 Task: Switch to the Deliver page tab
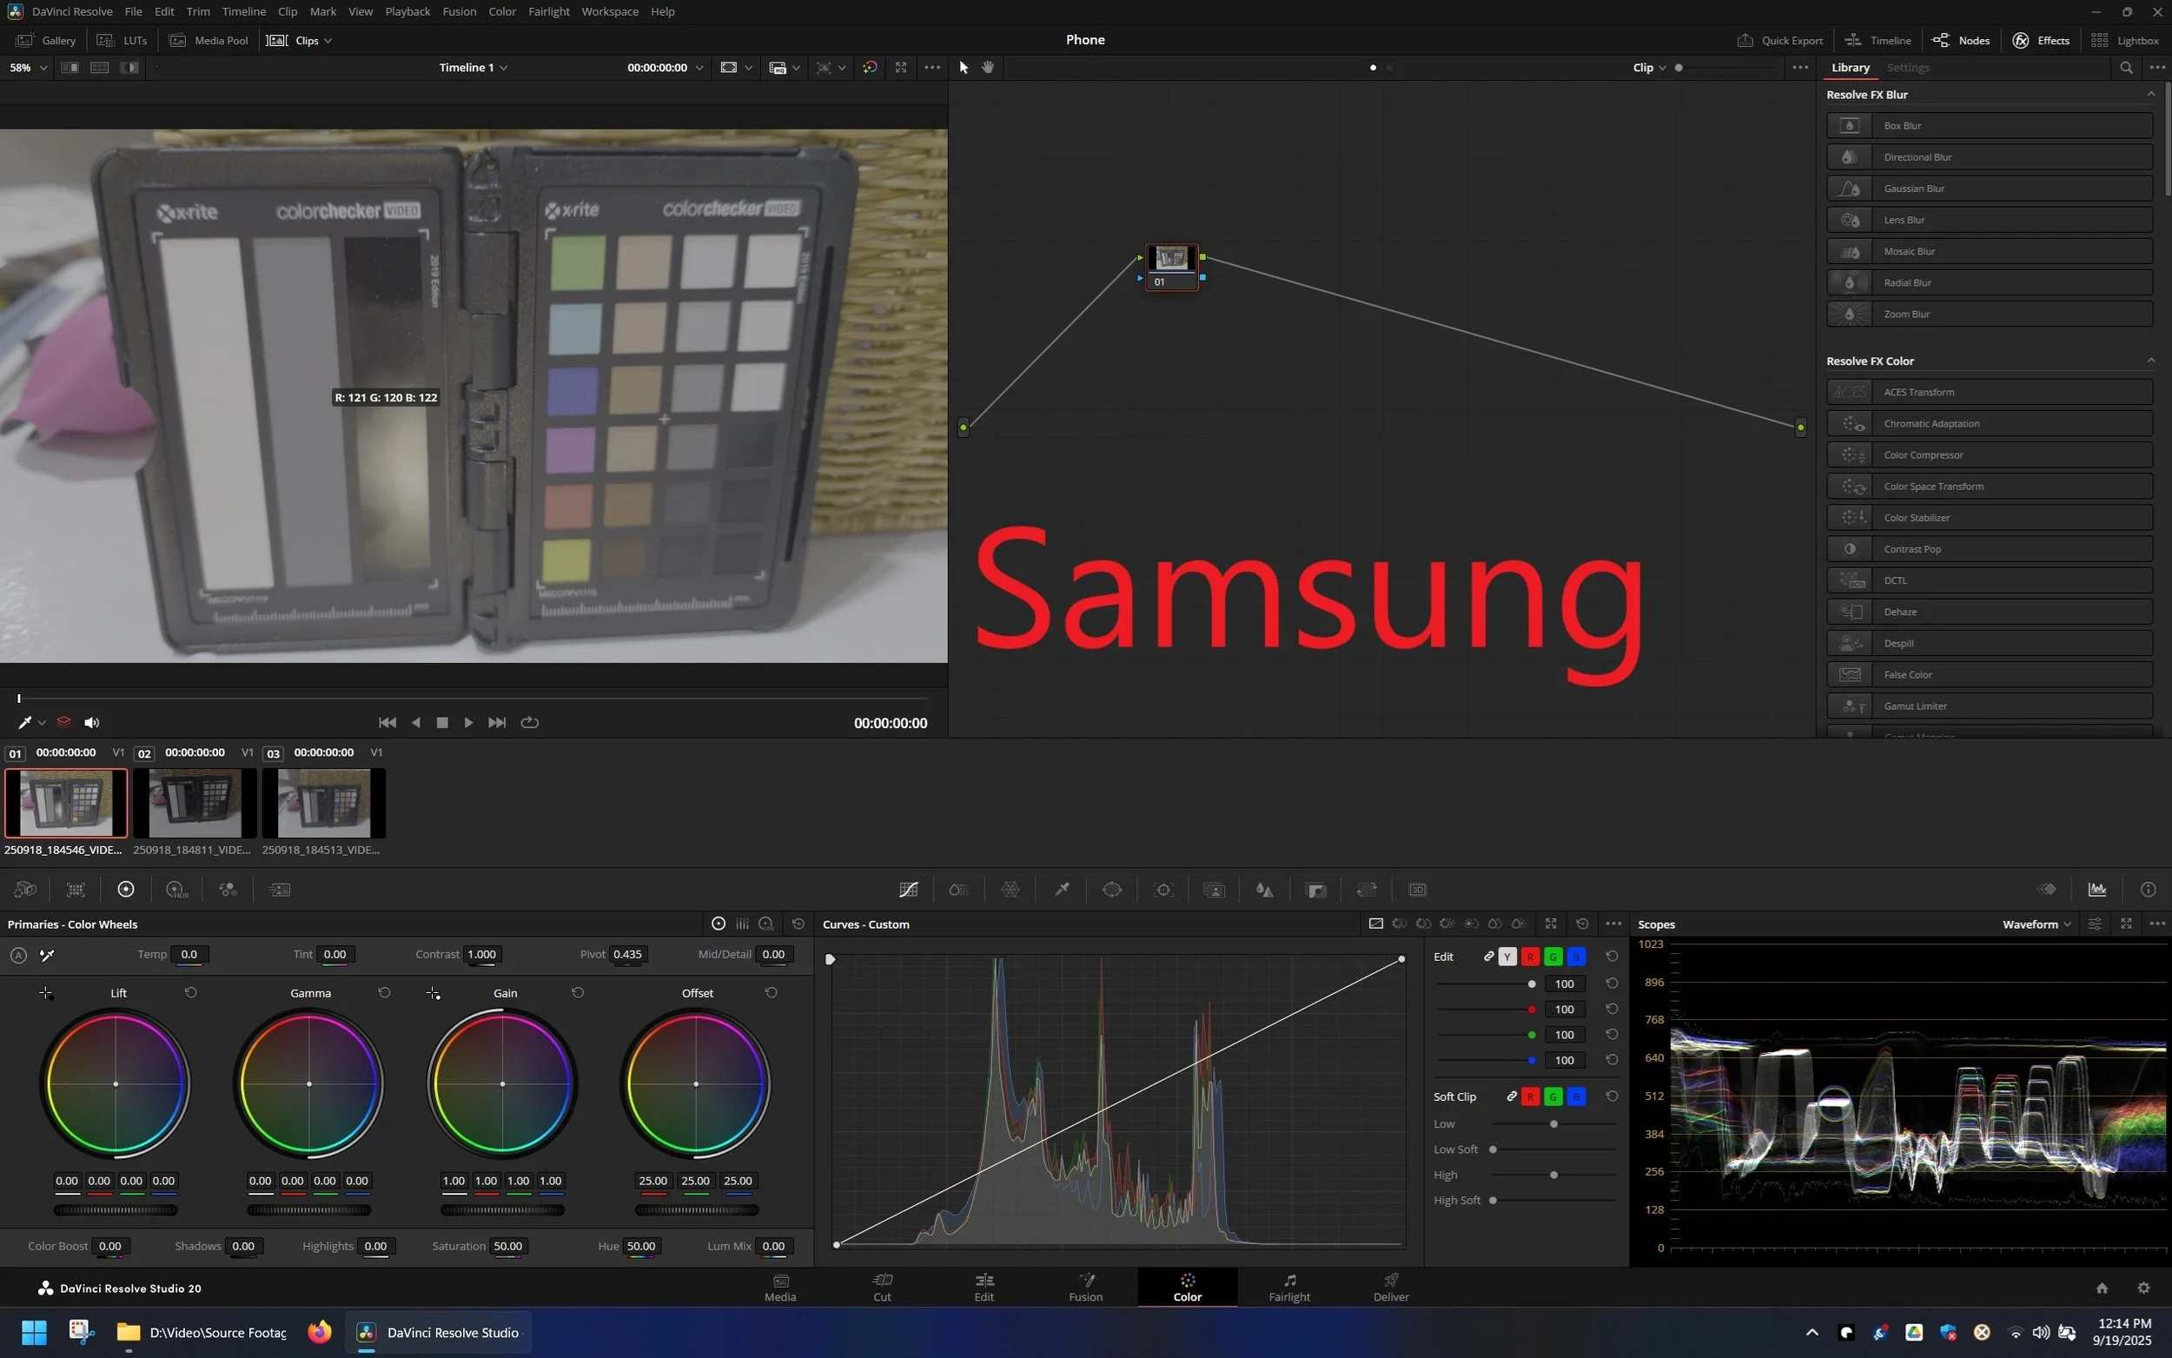tap(1390, 1286)
